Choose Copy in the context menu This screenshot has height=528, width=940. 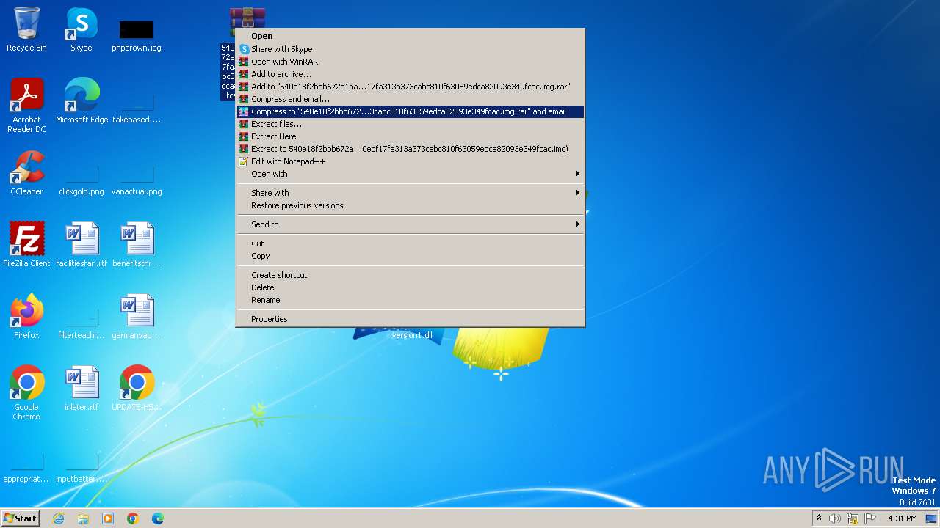410,256
